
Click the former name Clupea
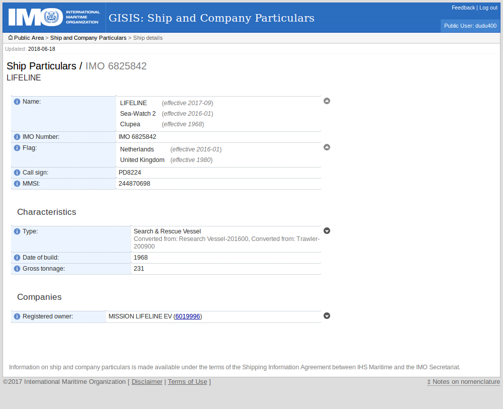click(130, 124)
